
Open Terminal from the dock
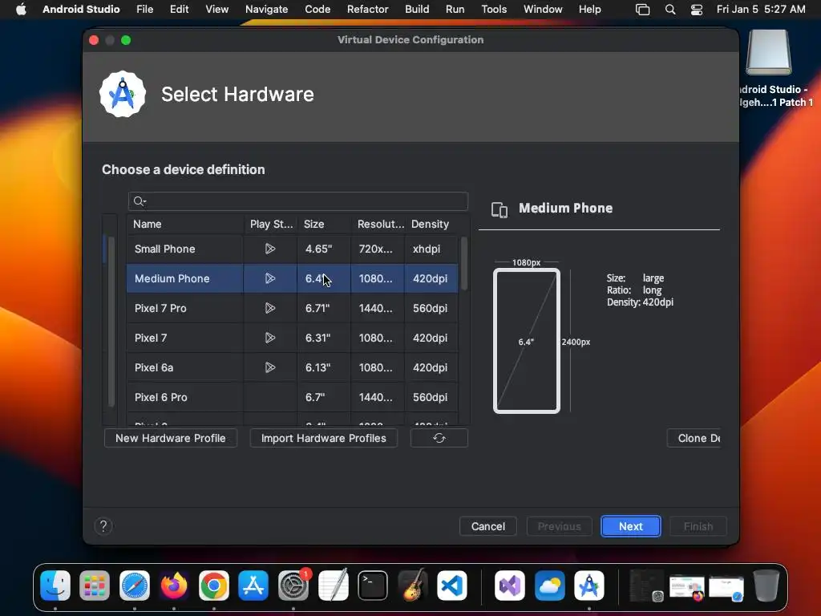(x=373, y=585)
